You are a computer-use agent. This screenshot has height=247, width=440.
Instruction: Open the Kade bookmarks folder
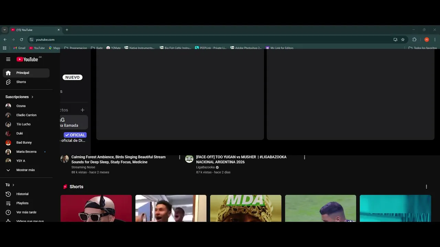[97, 48]
